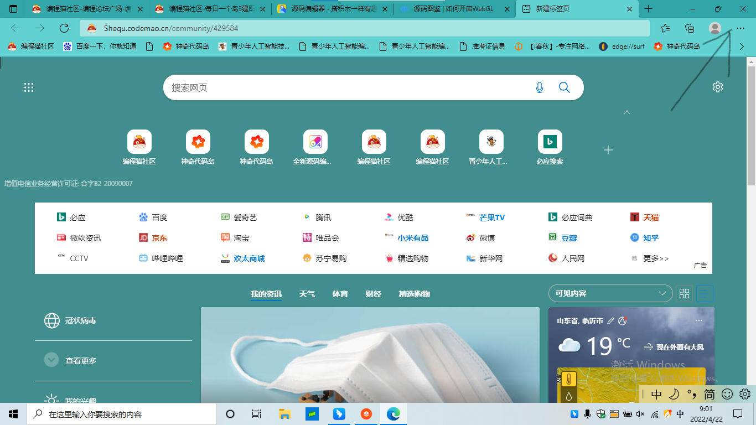Switch feed to grid layout view
This screenshot has width=756, height=425.
point(685,294)
